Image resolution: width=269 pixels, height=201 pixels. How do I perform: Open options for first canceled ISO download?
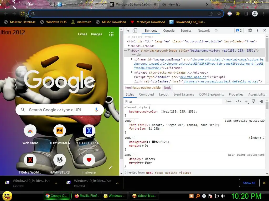(56, 183)
